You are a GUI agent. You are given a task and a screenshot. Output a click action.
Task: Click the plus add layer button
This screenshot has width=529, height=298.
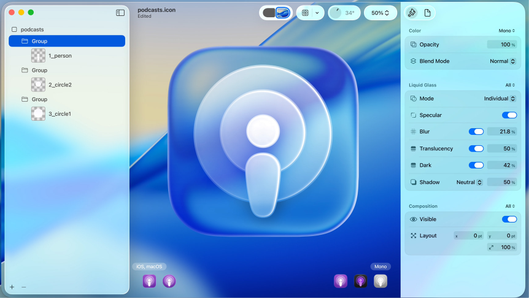point(12,287)
